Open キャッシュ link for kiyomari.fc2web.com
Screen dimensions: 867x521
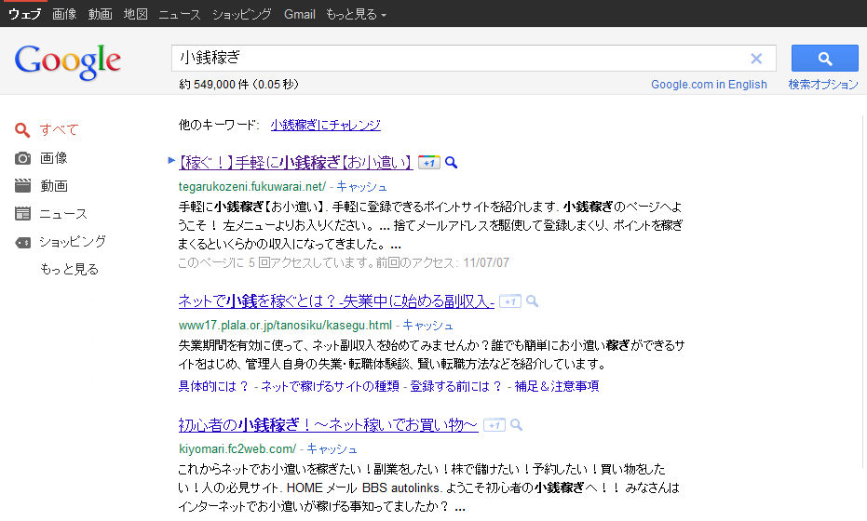[x=332, y=449]
